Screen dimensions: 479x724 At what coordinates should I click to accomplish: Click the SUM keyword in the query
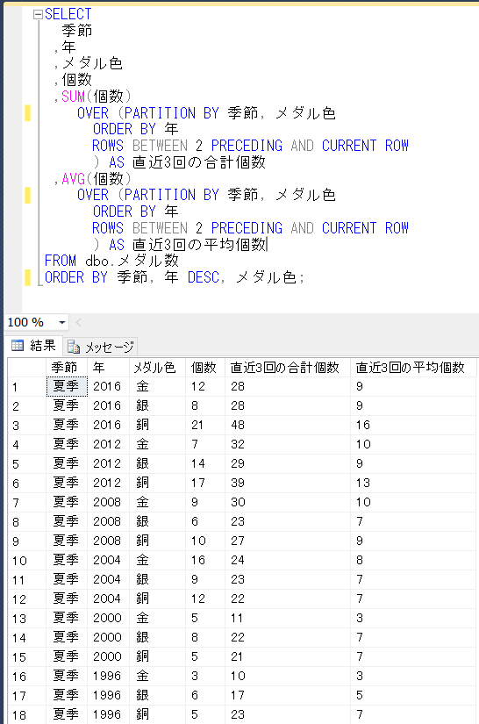click(x=74, y=97)
